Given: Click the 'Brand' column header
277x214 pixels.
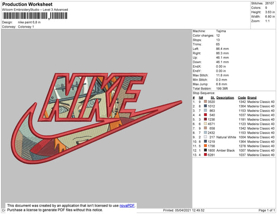Looking at the screenshot, I should pyautogui.click(x=252, y=98).
